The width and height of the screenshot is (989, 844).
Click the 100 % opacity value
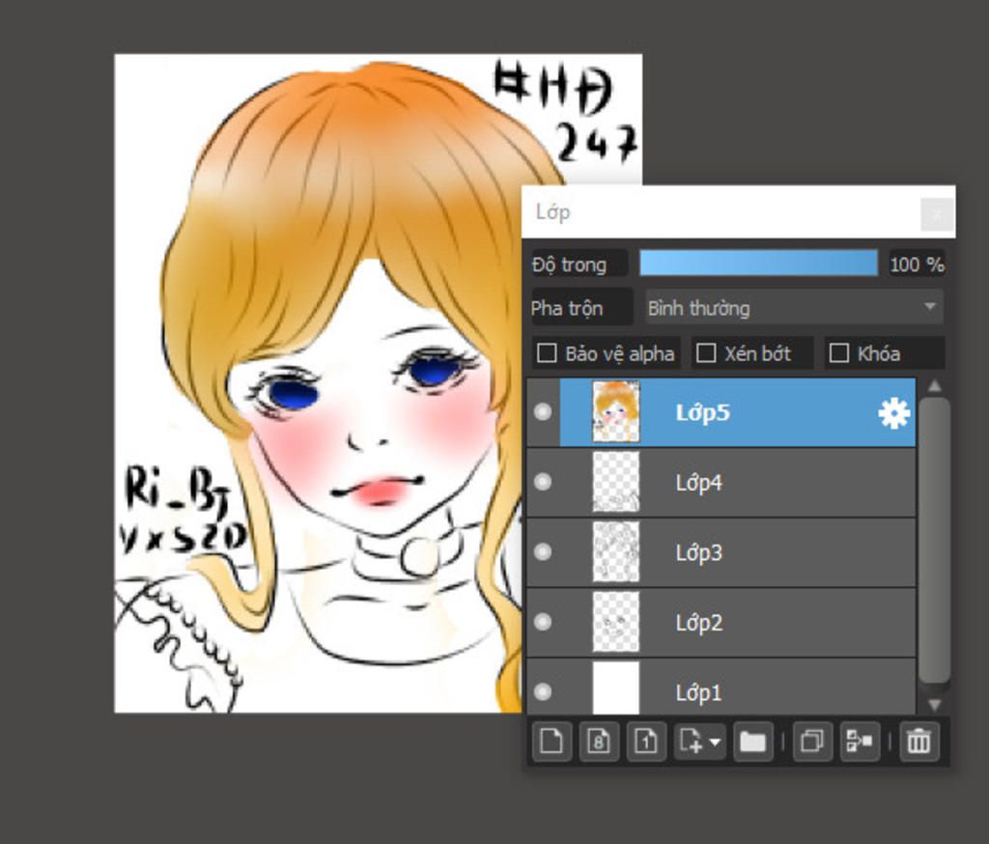click(x=917, y=265)
